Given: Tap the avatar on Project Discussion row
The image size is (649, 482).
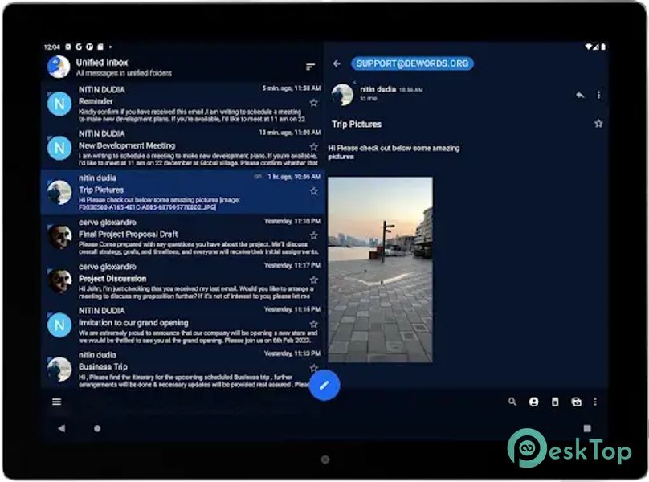Looking at the screenshot, I should tap(59, 280).
